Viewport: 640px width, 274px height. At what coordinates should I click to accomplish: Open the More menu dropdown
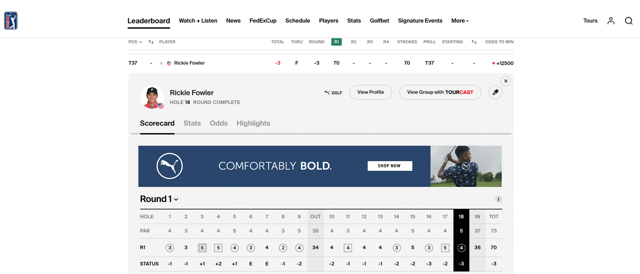460,21
